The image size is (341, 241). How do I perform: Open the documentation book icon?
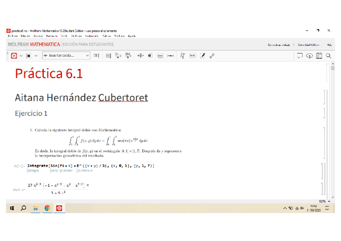pyautogui.click(x=319, y=56)
